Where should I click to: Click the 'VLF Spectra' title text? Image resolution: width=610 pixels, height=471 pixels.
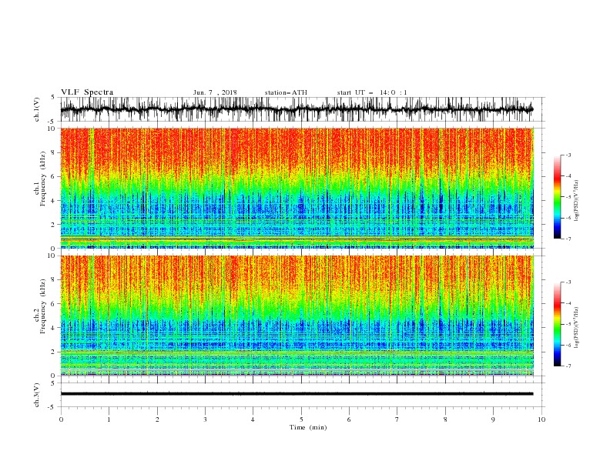pyautogui.click(x=87, y=92)
